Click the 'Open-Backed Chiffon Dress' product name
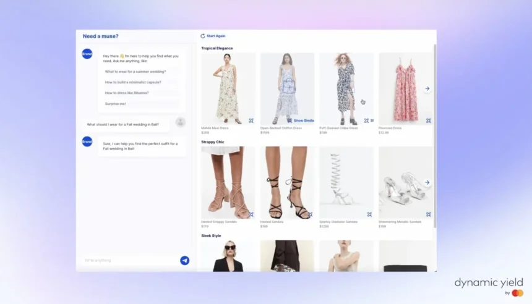The image size is (532, 304). point(281,128)
